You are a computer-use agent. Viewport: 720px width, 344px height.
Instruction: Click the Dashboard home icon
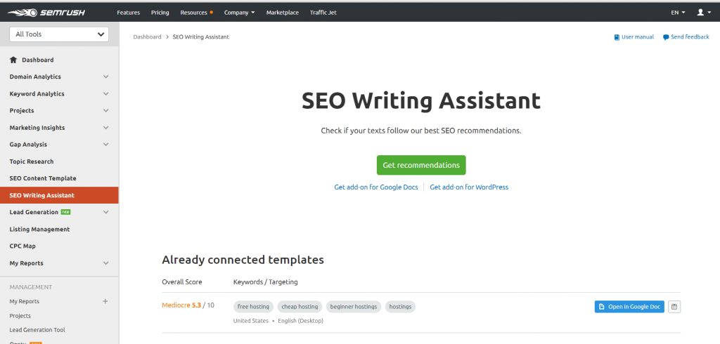click(13, 60)
